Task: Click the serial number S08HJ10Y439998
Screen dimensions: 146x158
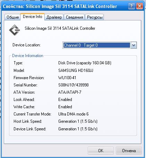Action: (x=74, y=85)
